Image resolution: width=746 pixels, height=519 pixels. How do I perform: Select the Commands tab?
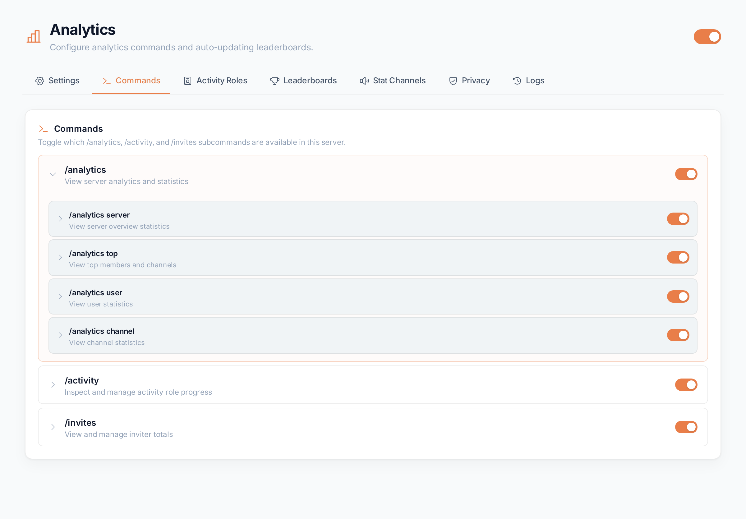pos(131,81)
